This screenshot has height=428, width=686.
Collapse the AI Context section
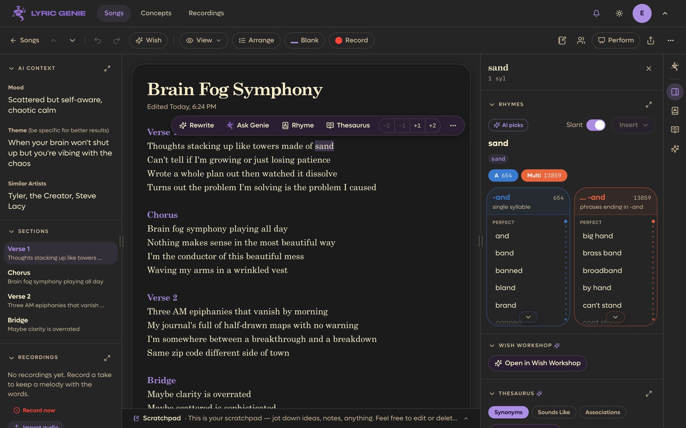click(11, 68)
